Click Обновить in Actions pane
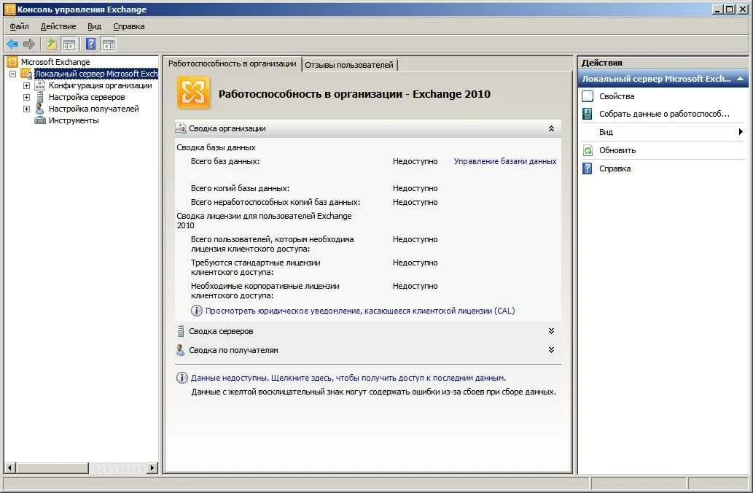This screenshot has width=753, height=493. coord(617,150)
